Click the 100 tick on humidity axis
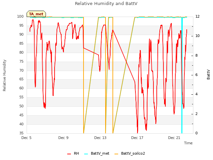 tap(20, 16)
